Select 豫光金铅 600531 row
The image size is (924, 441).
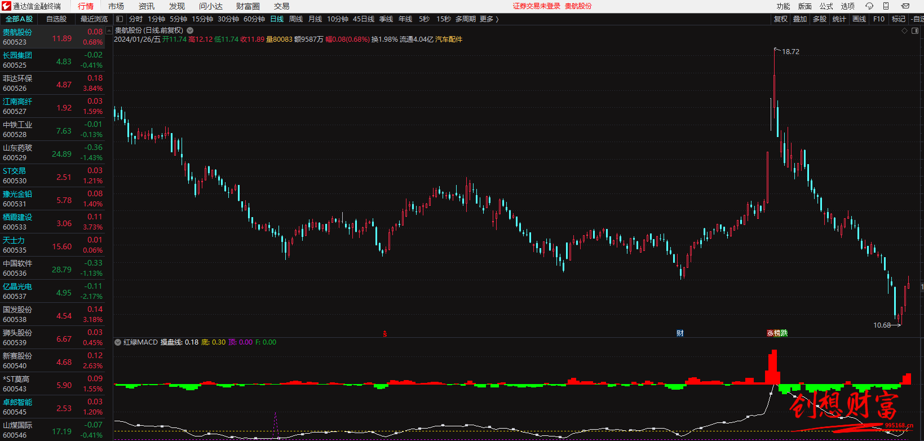pyautogui.click(x=52, y=199)
